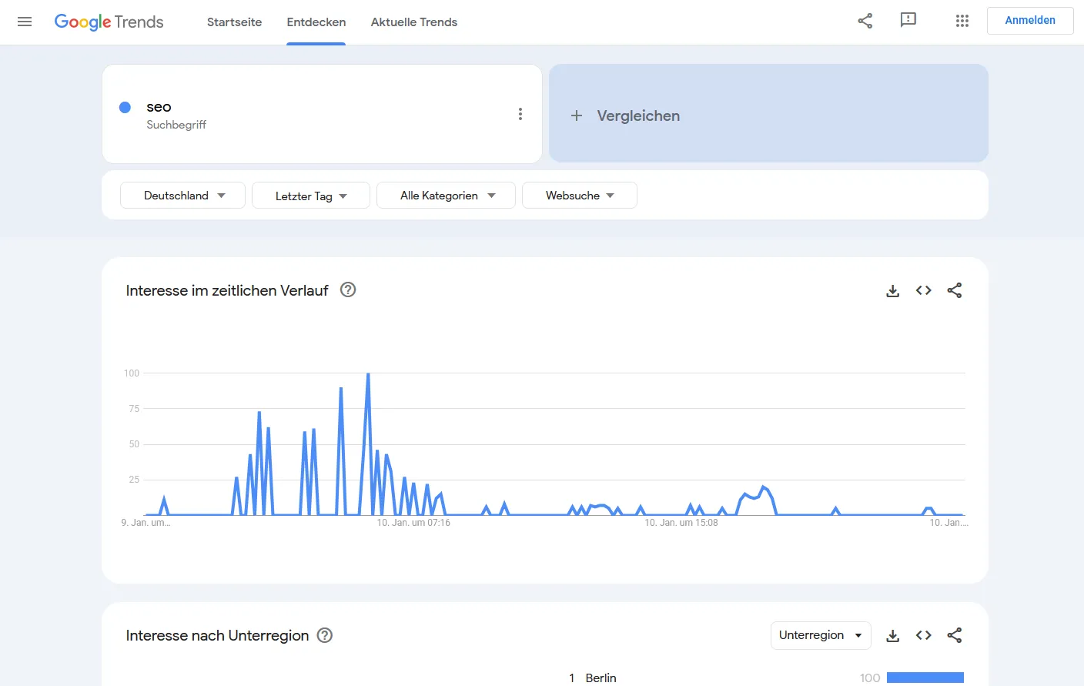Download the Interesse im zeitlichen Verlauf data

click(x=892, y=291)
